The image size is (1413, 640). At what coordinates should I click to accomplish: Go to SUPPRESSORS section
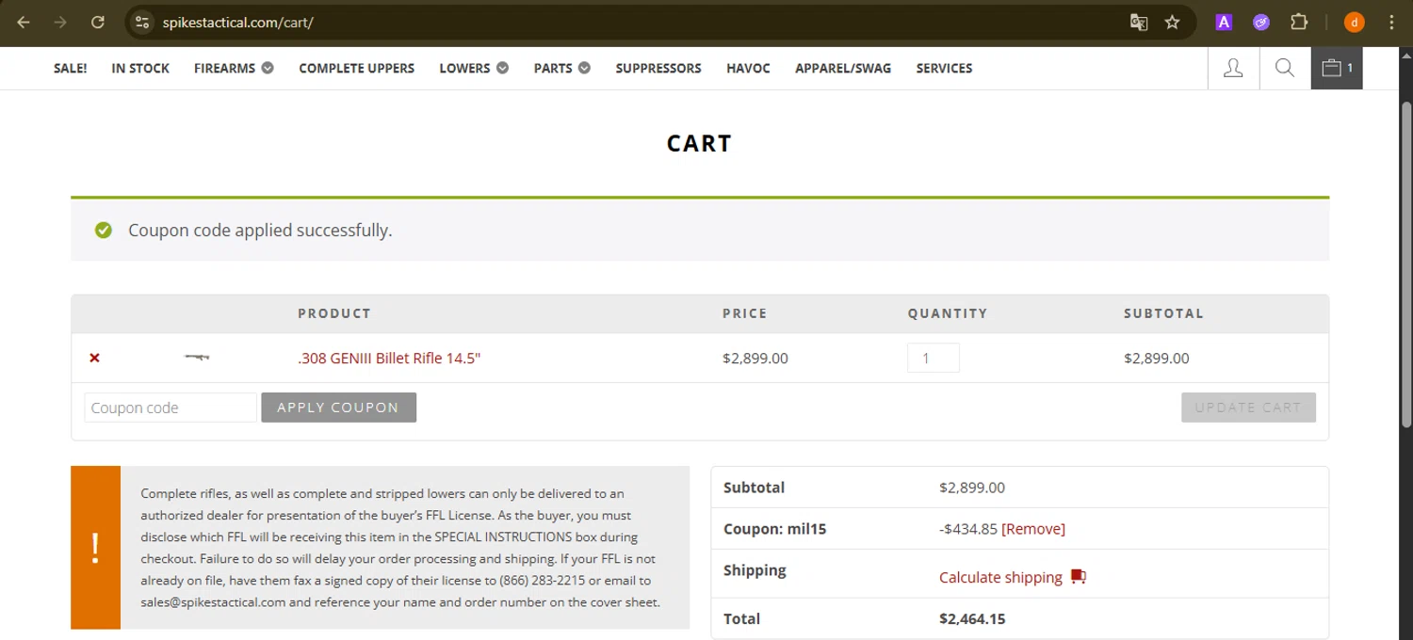658,68
